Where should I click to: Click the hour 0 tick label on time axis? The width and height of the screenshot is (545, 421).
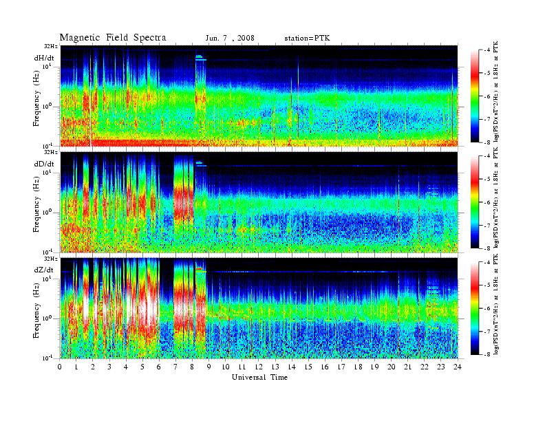[x=60, y=367]
